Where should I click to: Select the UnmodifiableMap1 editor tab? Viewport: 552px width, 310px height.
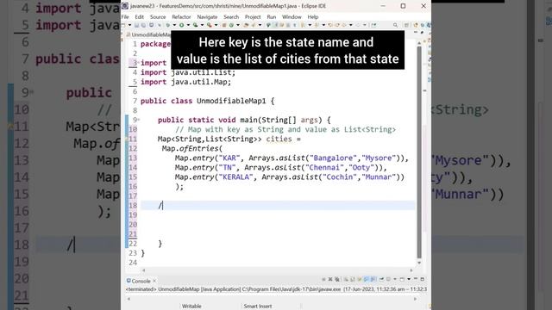(x=149, y=34)
